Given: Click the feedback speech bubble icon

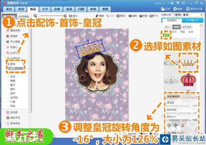Looking at the screenshot, I should click(178, 3).
